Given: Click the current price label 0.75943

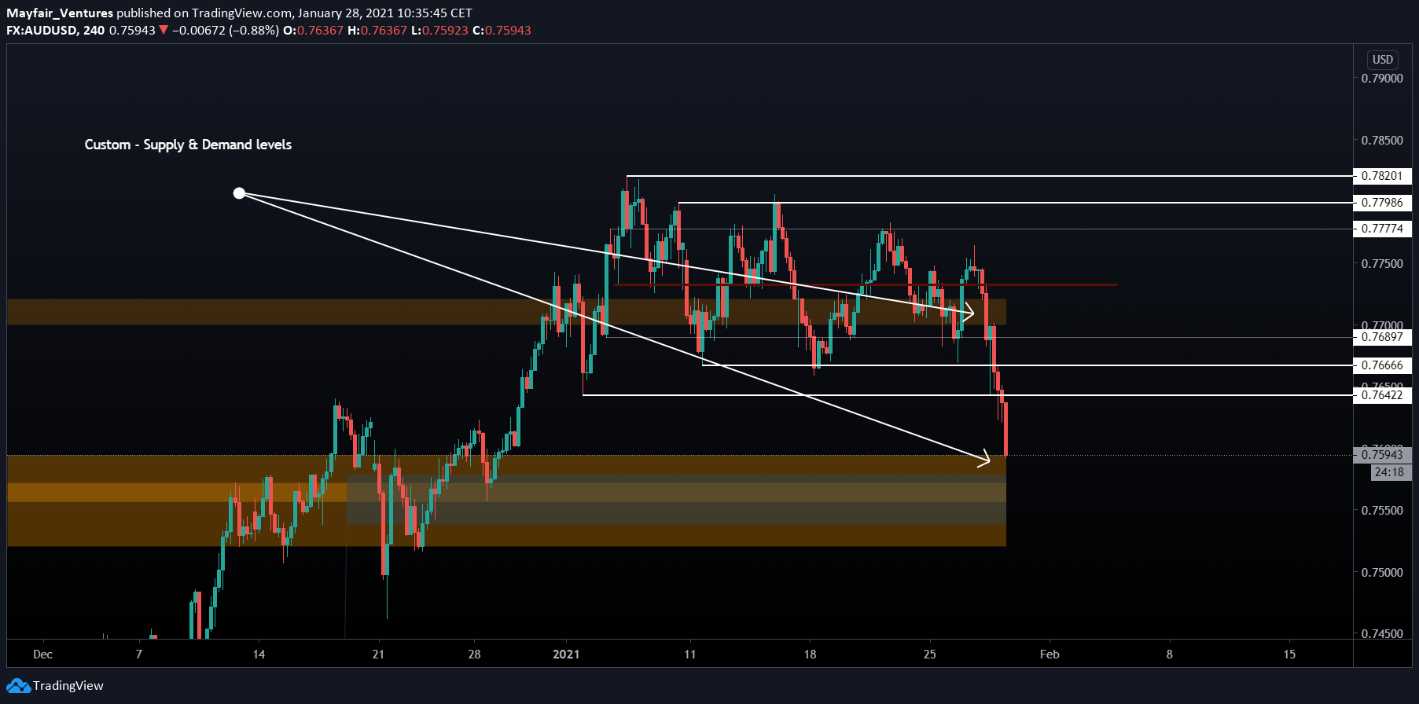Looking at the screenshot, I should (1382, 455).
